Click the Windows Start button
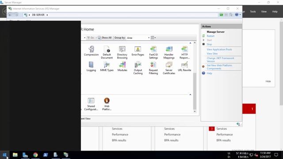 [x=5, y=155]
